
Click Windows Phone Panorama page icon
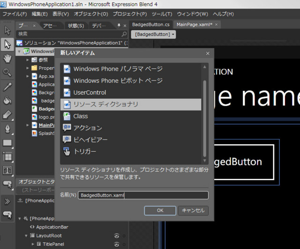pyautogui.click(x=67, y=69)
